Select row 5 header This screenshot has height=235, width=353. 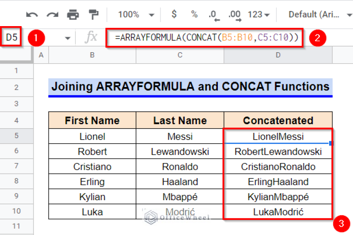click(x=16, y=136)
